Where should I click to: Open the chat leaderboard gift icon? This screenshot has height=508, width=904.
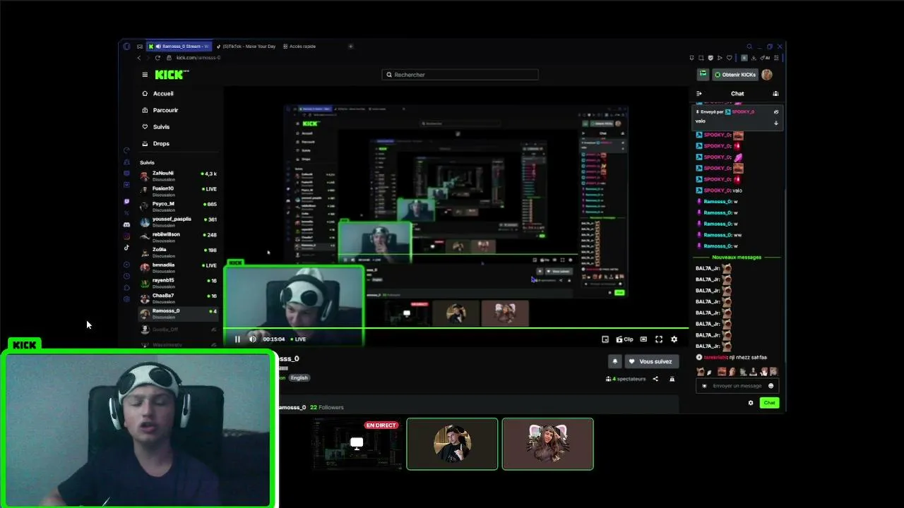(x=775, y=94)
